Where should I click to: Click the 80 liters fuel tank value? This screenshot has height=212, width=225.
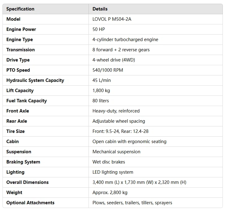[x=101, y=101]
